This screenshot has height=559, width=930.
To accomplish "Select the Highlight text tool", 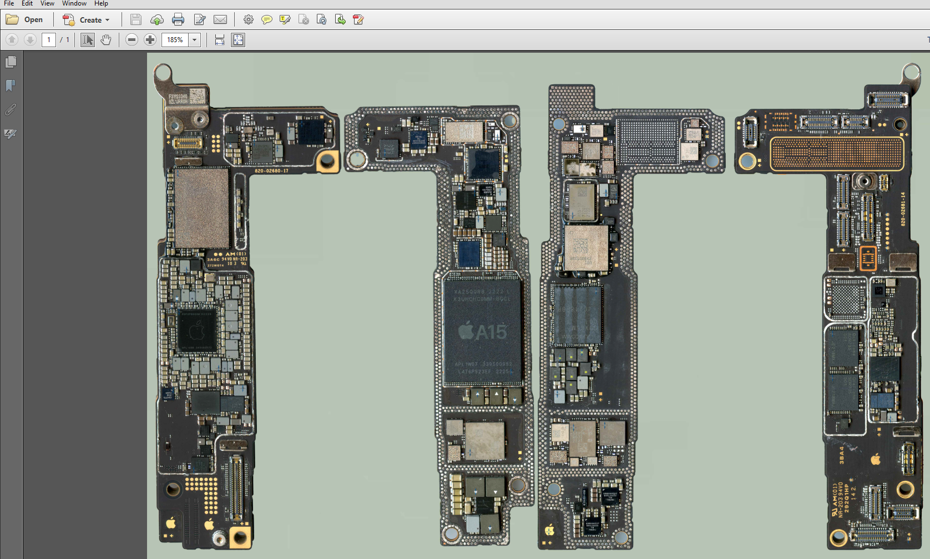I will pyautogui.click(x=285, y=20).
